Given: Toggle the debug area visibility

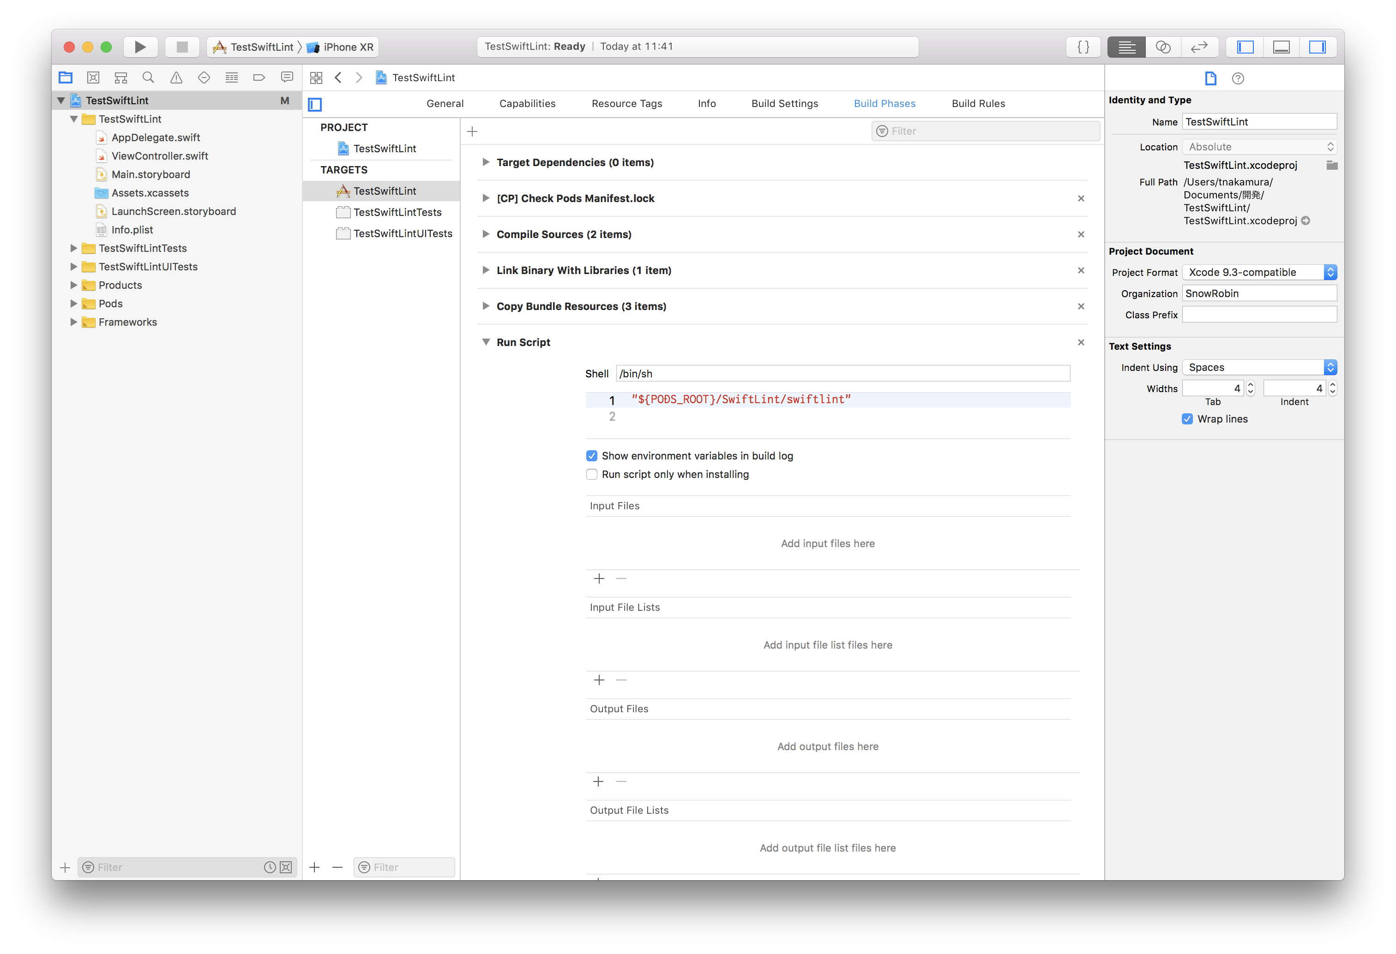Looking at the screenshot, I should 1281,47.
